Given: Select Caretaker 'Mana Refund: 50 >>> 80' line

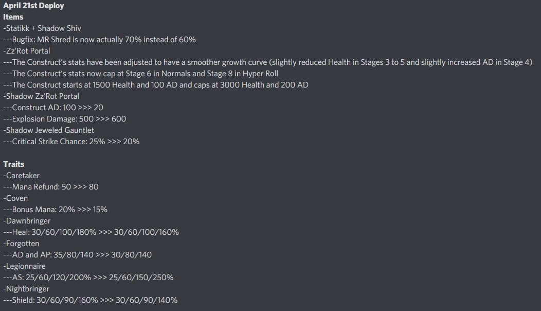Looking at the screenshot, I should pyautogui.click(x=51, y=187).
